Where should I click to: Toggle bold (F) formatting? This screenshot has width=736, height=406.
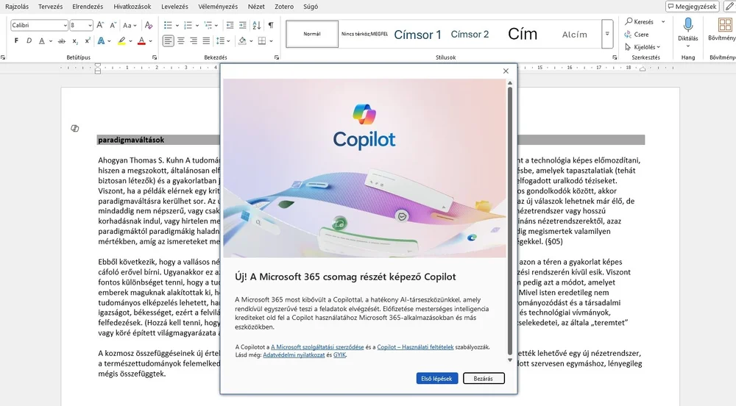coord(16,40)
